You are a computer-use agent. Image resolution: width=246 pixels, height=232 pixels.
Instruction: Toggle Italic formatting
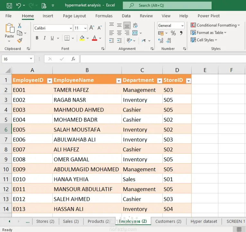[45, 38]
